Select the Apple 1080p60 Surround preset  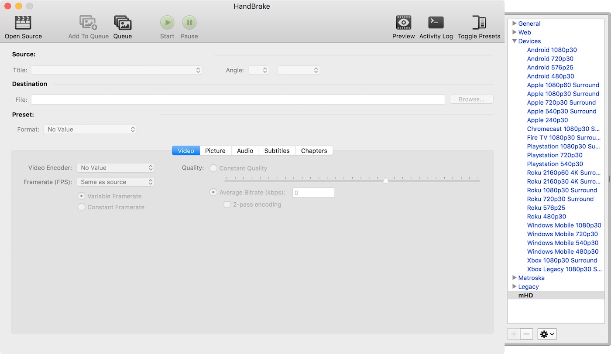tap(563, 85)
